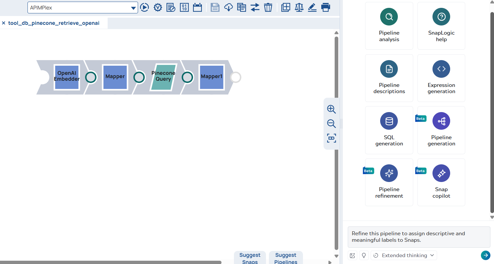The height and width of the screenshot is (264, 494).
Task: Print the pipeline with the printer icon
Action: click(x=326, y=7)
